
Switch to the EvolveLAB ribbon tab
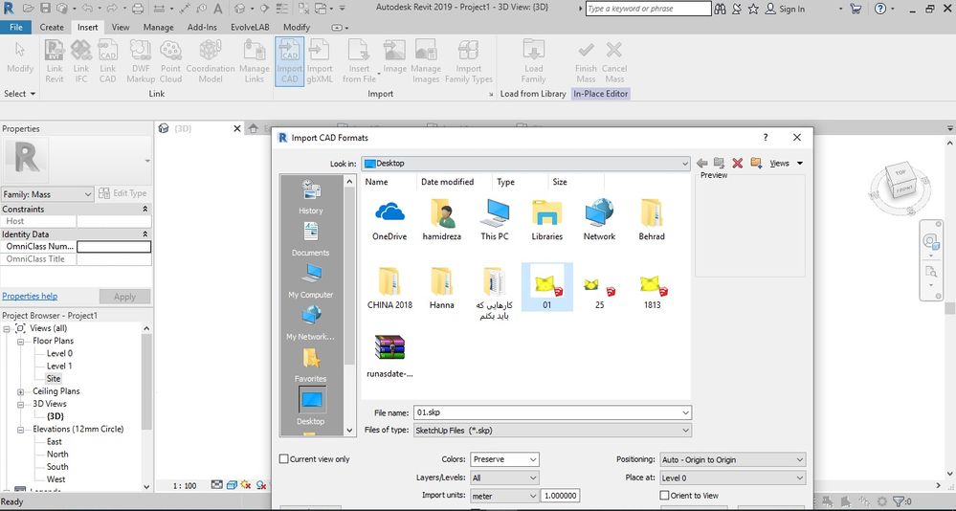point(250,27)
